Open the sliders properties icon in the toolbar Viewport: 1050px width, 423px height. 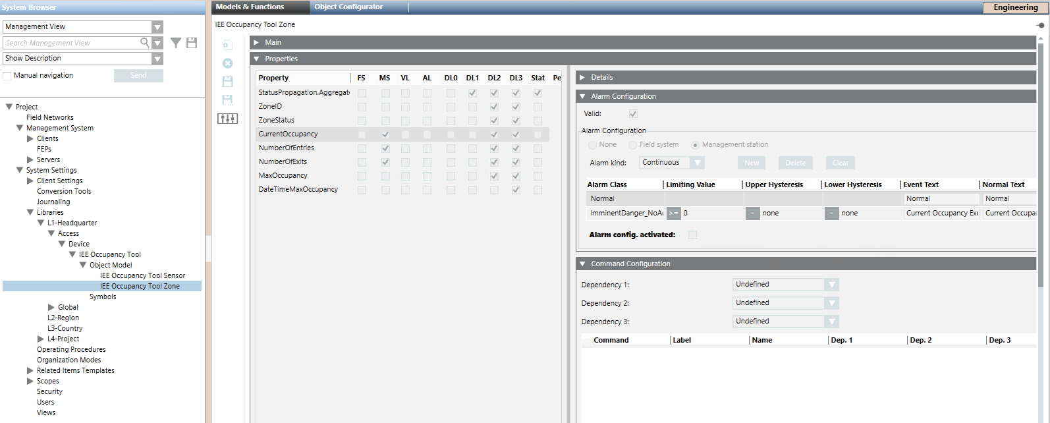pyautogui.click(x=227, y=119)
